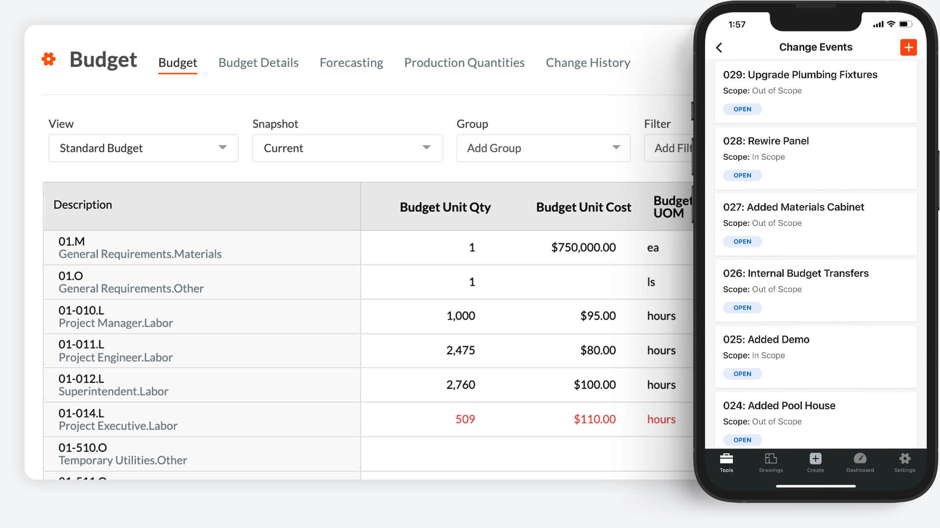Click the red asterisk Budget app logo

pyautogui.click(x=50, y=61)
